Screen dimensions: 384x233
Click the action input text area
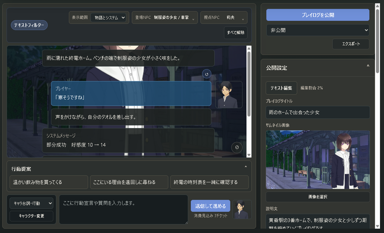point(123,209)
